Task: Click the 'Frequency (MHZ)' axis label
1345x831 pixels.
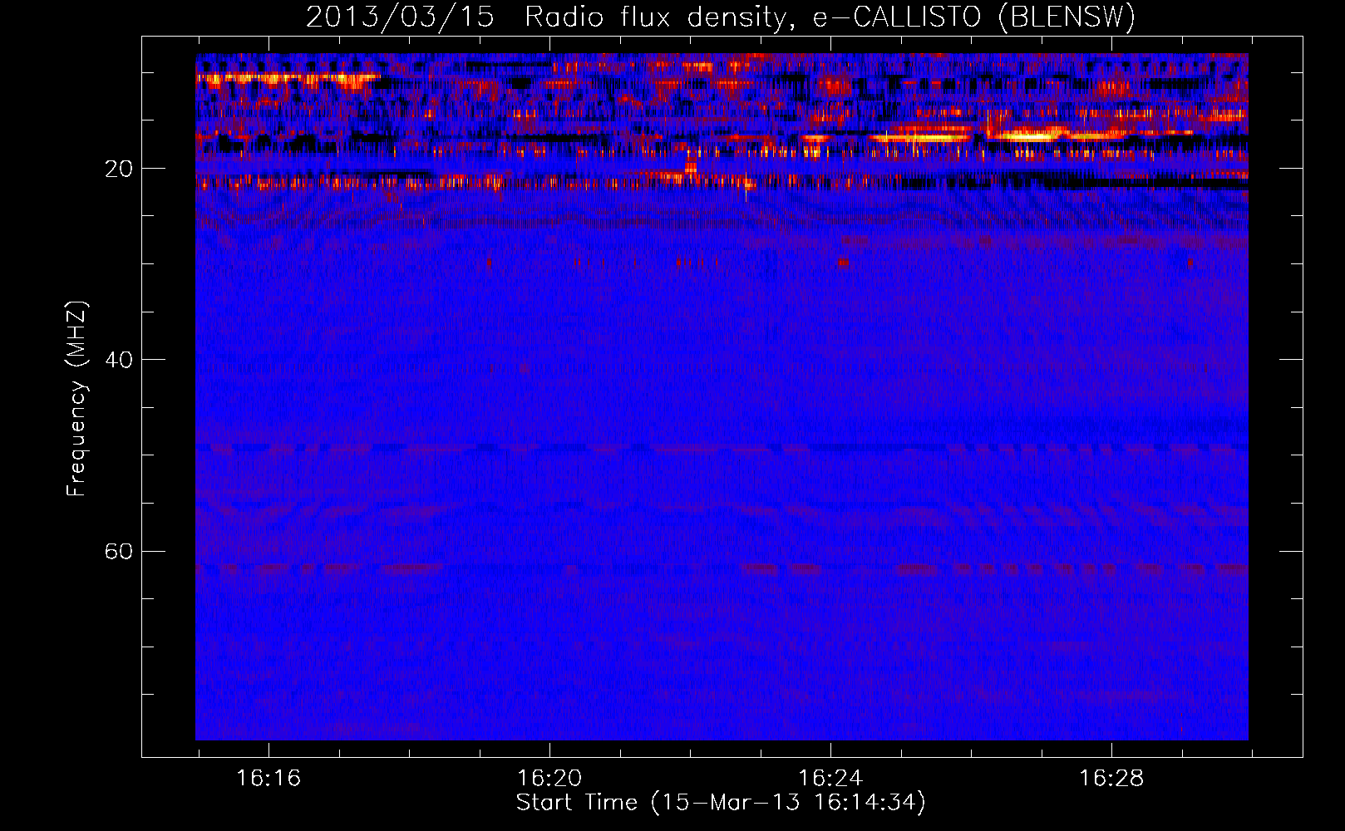Action: pos(76,399)
